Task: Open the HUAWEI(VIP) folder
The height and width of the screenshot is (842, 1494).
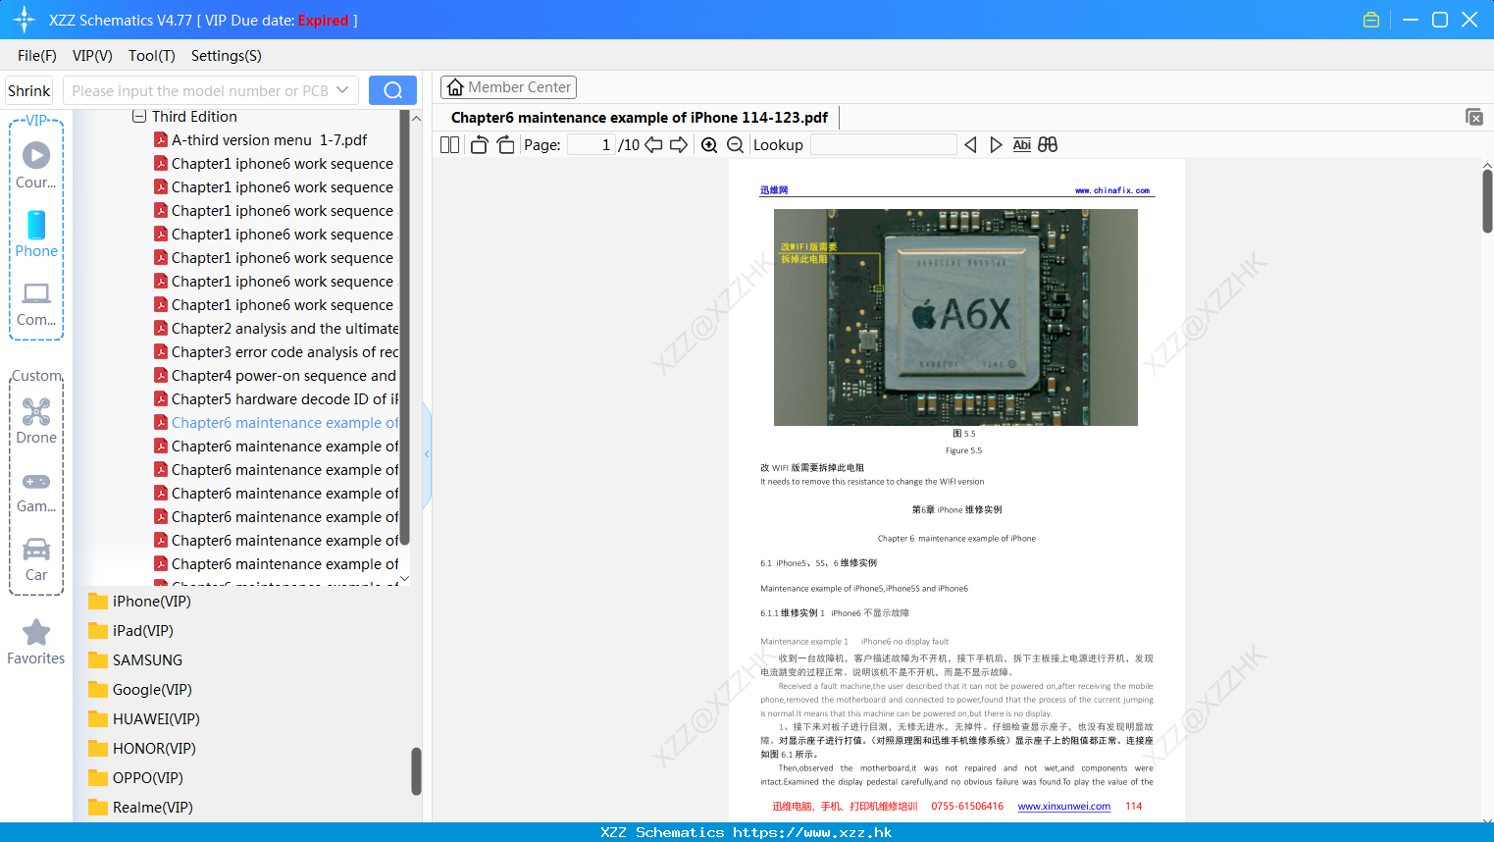Action: point(143,719)
